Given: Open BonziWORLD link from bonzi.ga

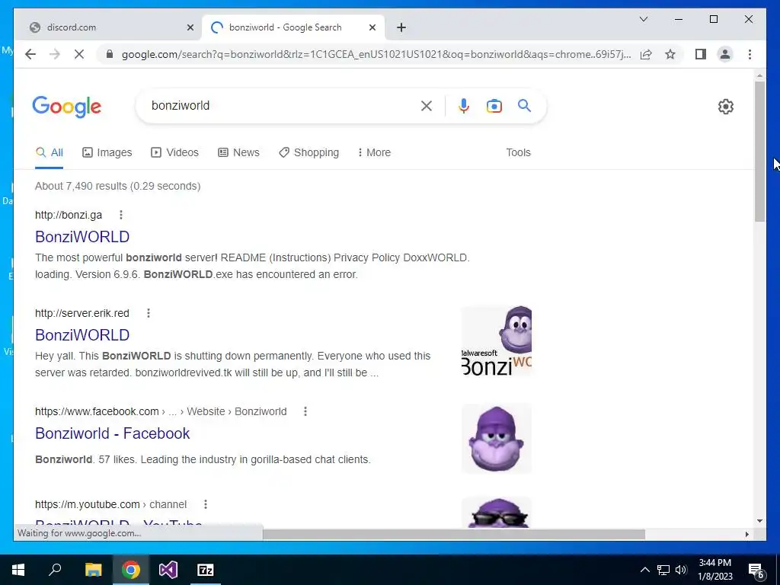Looking at the screenshot, I should click(x=82, y=237).
